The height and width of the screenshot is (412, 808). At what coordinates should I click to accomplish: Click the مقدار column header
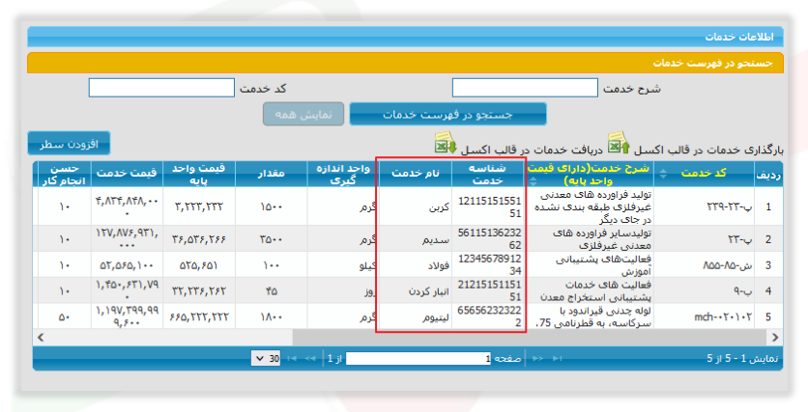coord(271,174)
